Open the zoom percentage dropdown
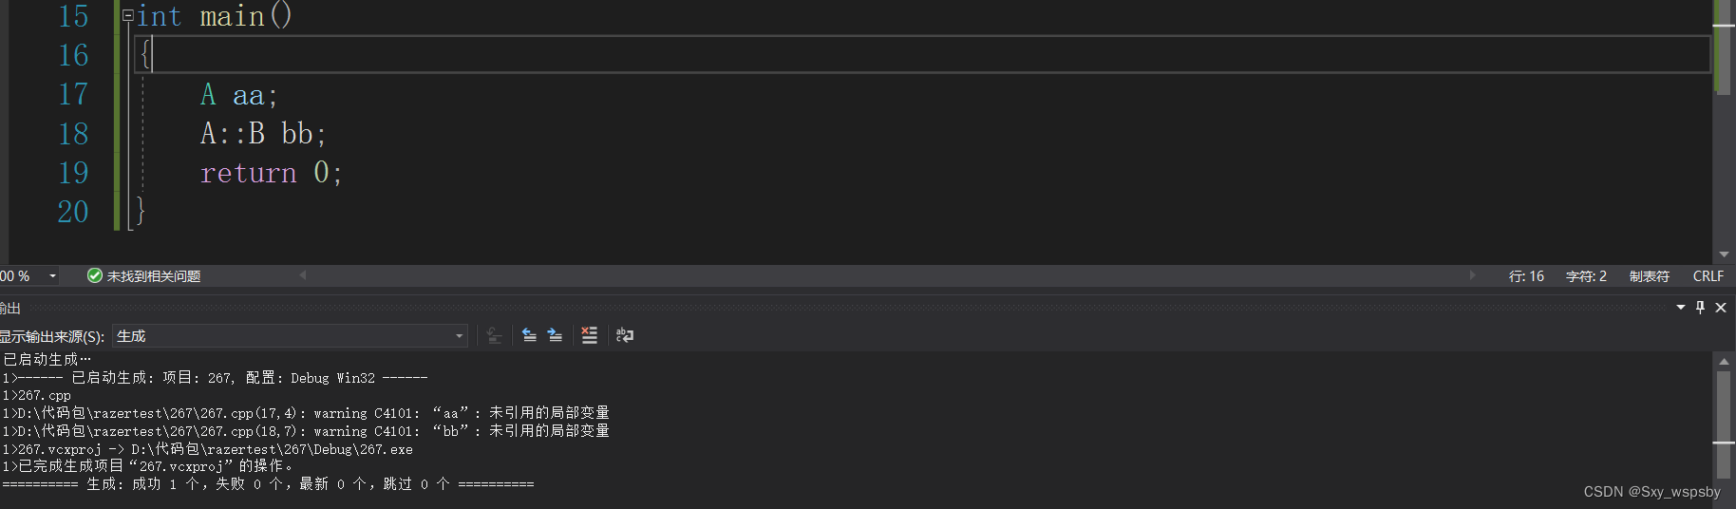1736x509 pixels. pyautogui.click(x=53, y=275)
